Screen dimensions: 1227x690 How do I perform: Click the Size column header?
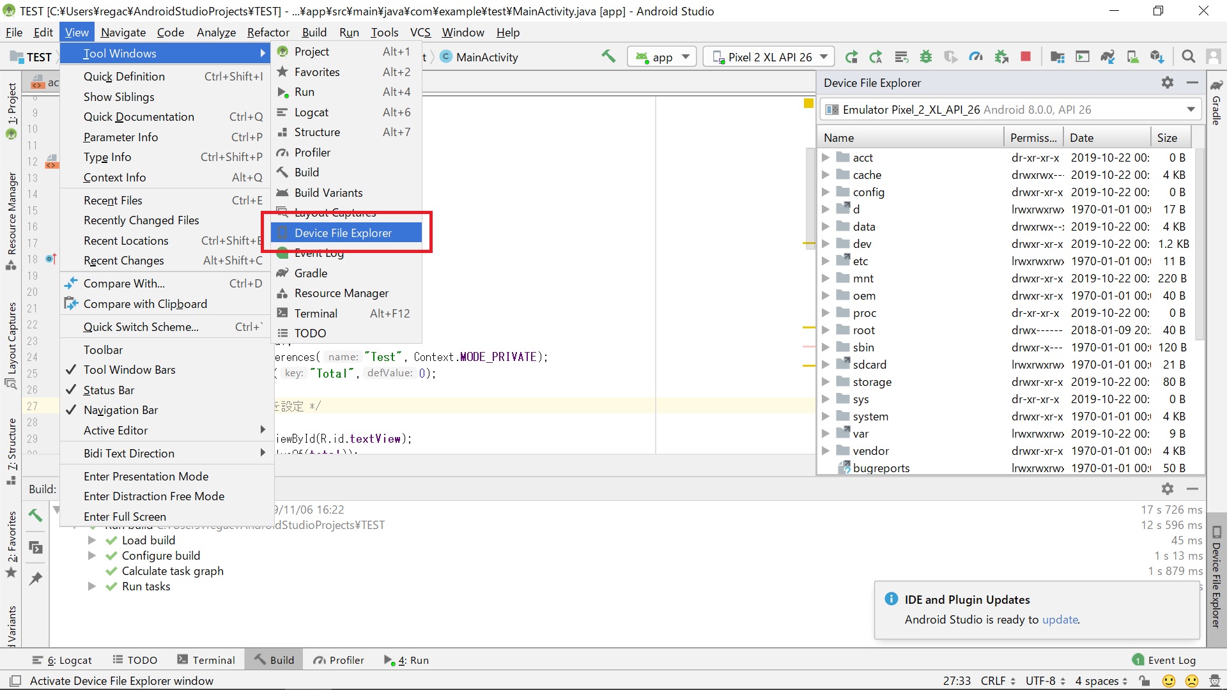point(1171,138)
